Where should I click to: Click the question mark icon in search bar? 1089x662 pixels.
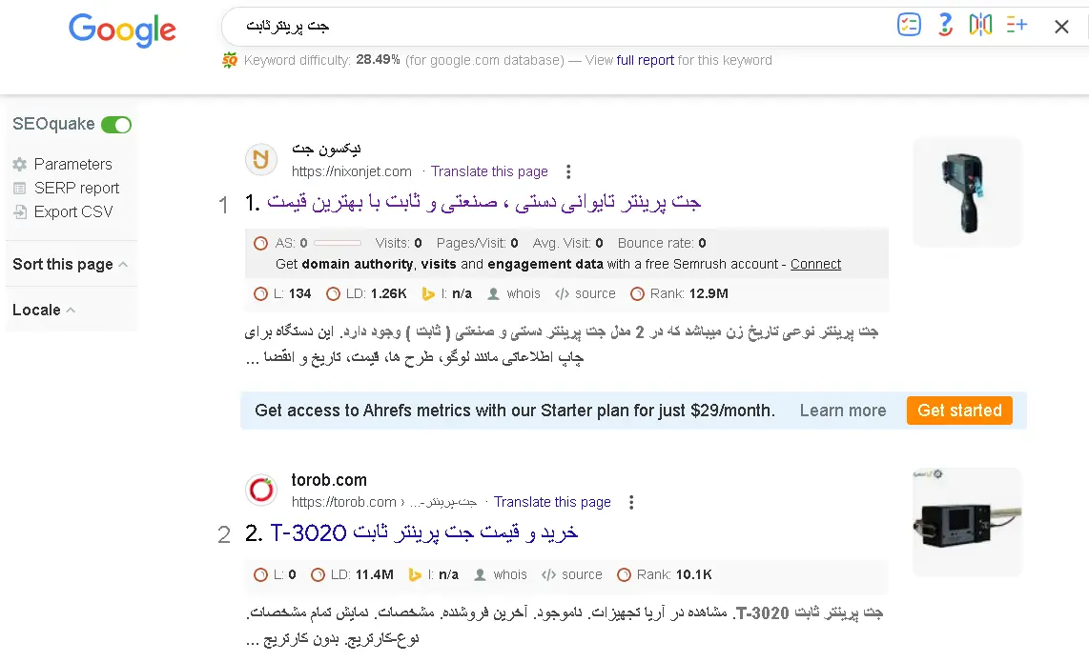[x=945, y=25]
